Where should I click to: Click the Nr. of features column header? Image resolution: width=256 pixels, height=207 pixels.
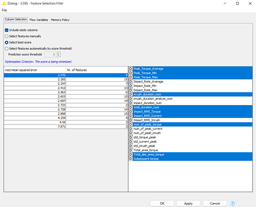tap(97, 70)
